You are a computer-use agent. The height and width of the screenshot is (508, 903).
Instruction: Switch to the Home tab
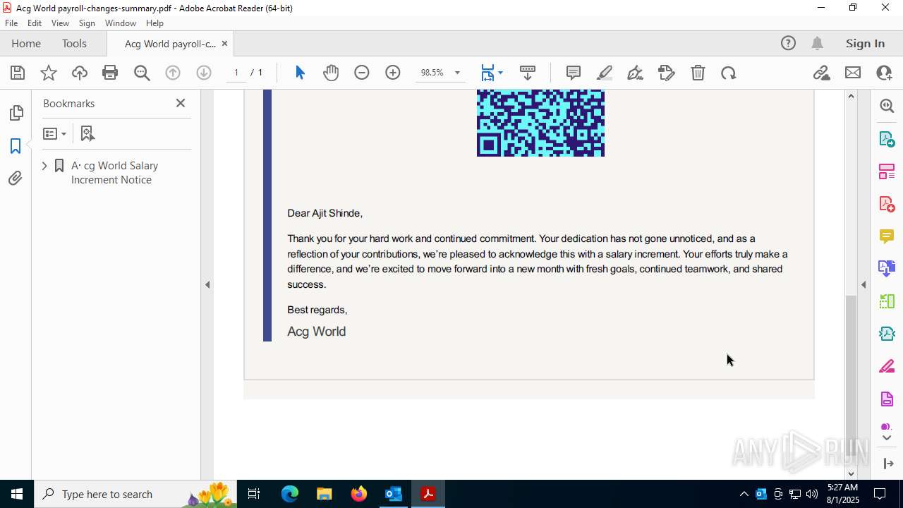point(26,43)
